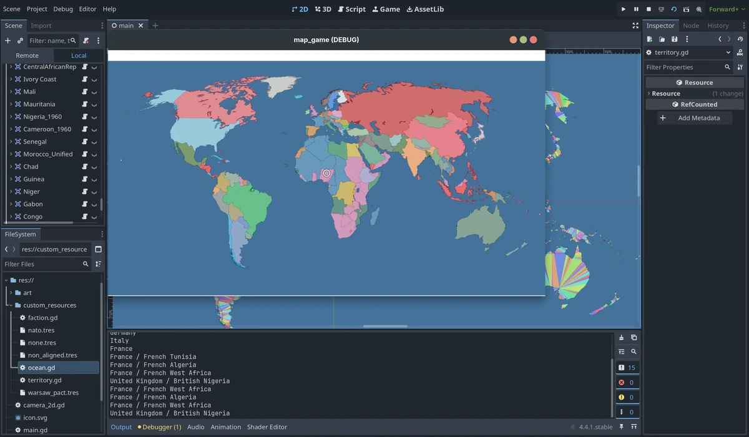This screenshot has height=437, width=749.
Task: Click the Add Child Node plus icon
Action: [8, 41]
